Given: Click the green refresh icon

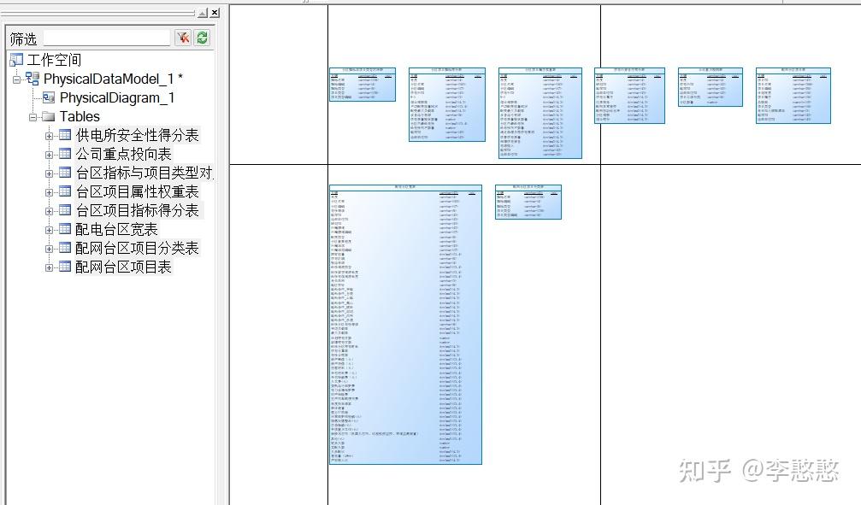Looking at the screenshot, I should pyautogui.click(x=202, y=36).
